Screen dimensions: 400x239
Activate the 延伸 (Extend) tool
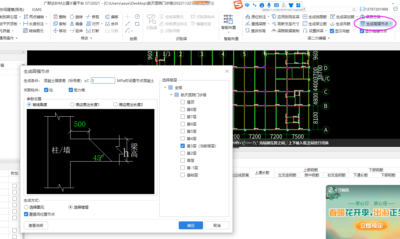(76, 31)
